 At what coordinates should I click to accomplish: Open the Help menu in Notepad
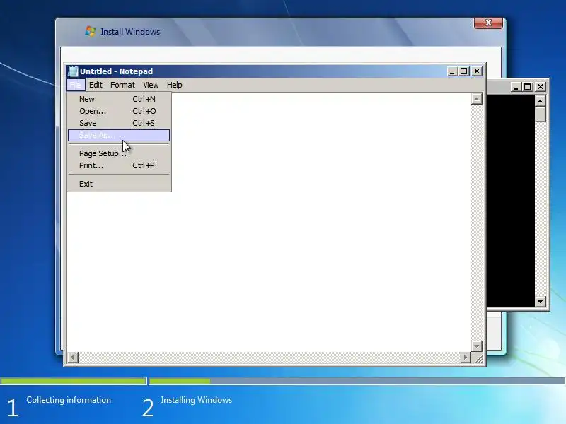click(174, 85)
